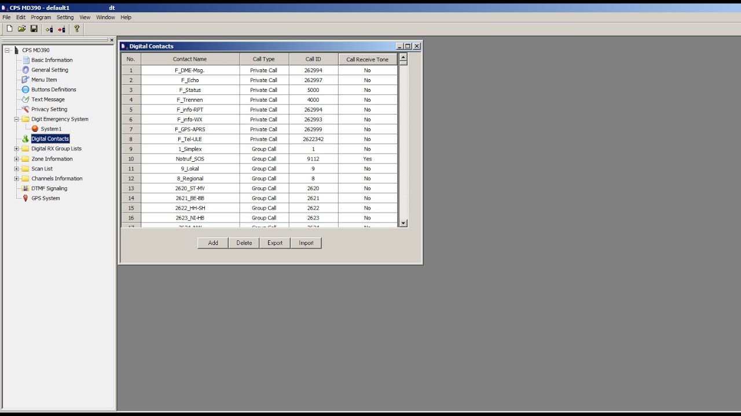741x416 pixels.
Task: Select contact name F_Status
Action: 190,90
